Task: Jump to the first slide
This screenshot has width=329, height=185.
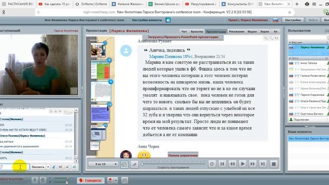Action: [222, 164]
